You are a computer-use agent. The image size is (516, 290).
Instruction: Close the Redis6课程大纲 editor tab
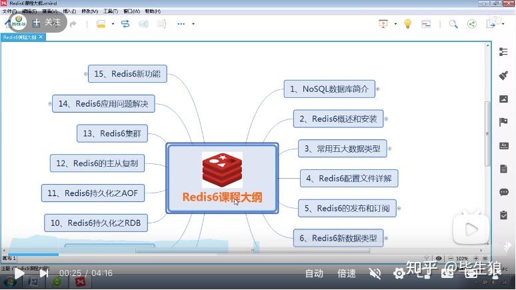click(x=41, y=37)
